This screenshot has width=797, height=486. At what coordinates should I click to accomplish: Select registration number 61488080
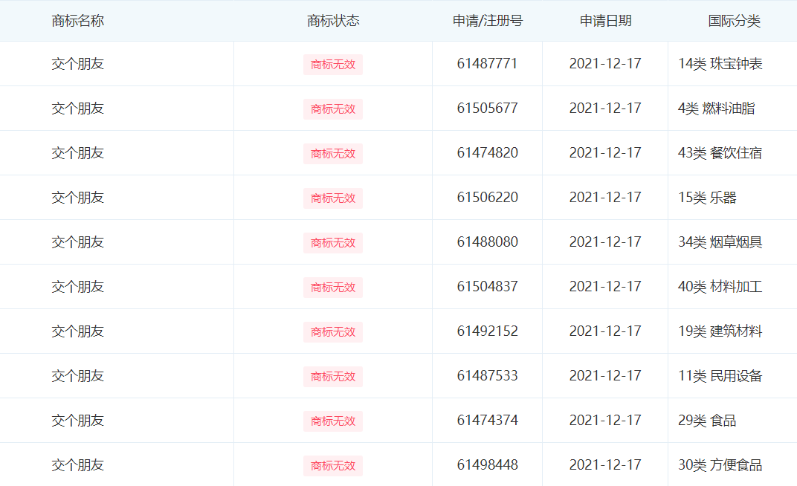point(487,242)
